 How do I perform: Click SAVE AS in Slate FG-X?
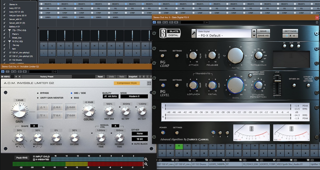pyautogui.click(x=263, y=36)
